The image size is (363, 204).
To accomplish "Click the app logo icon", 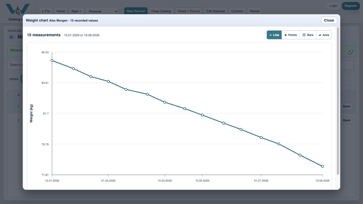I will pyautogui.click(x=18, y=9).
